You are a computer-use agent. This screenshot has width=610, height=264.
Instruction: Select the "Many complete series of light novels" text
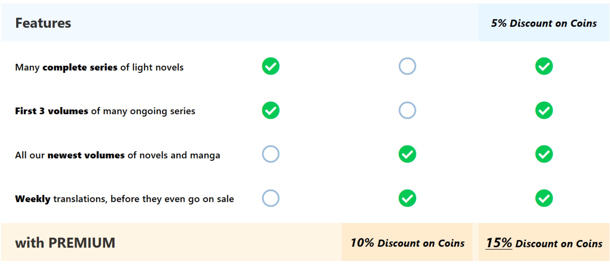(x=99, y=67)
